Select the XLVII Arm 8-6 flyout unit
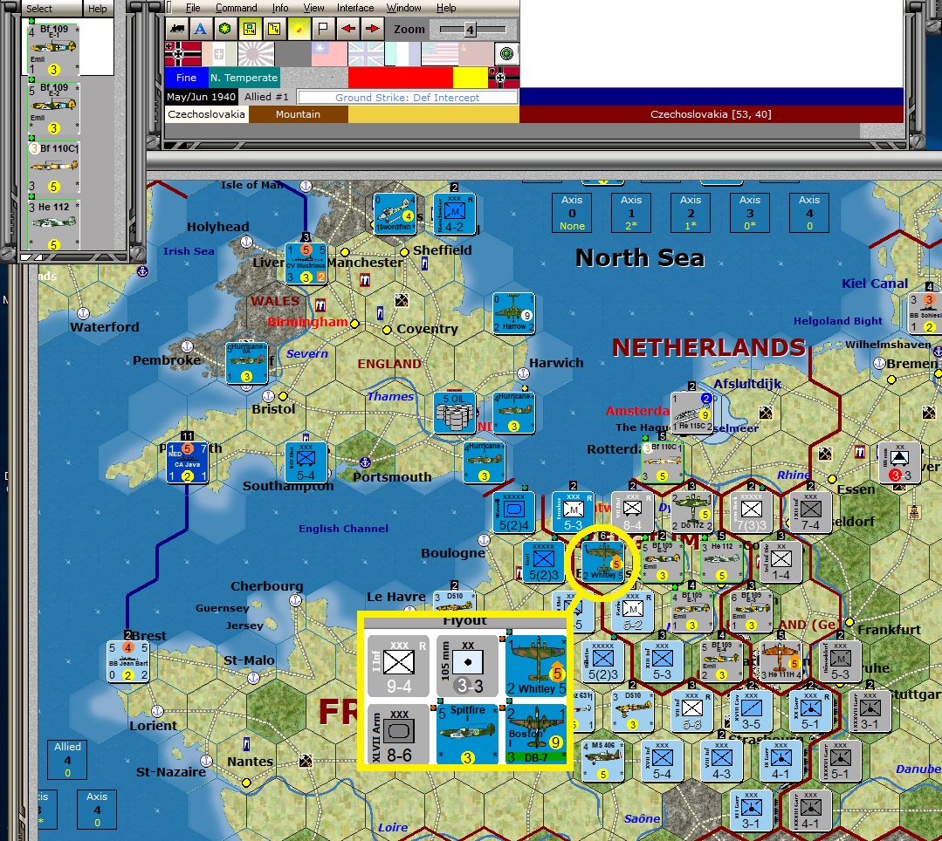 tap(398, 735)
